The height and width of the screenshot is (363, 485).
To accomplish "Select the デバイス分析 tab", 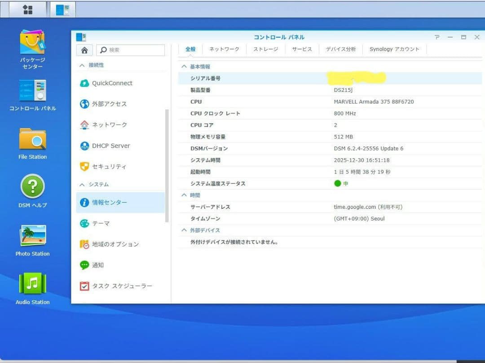I will click(340, 49).
